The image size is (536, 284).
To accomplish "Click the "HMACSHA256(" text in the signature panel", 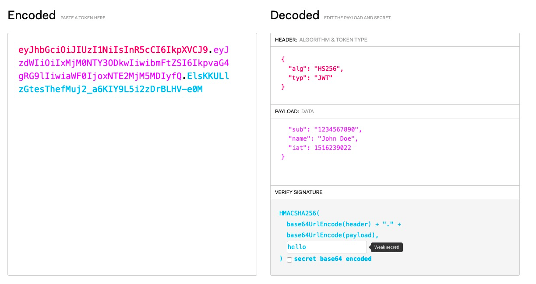I will [300, 213].
